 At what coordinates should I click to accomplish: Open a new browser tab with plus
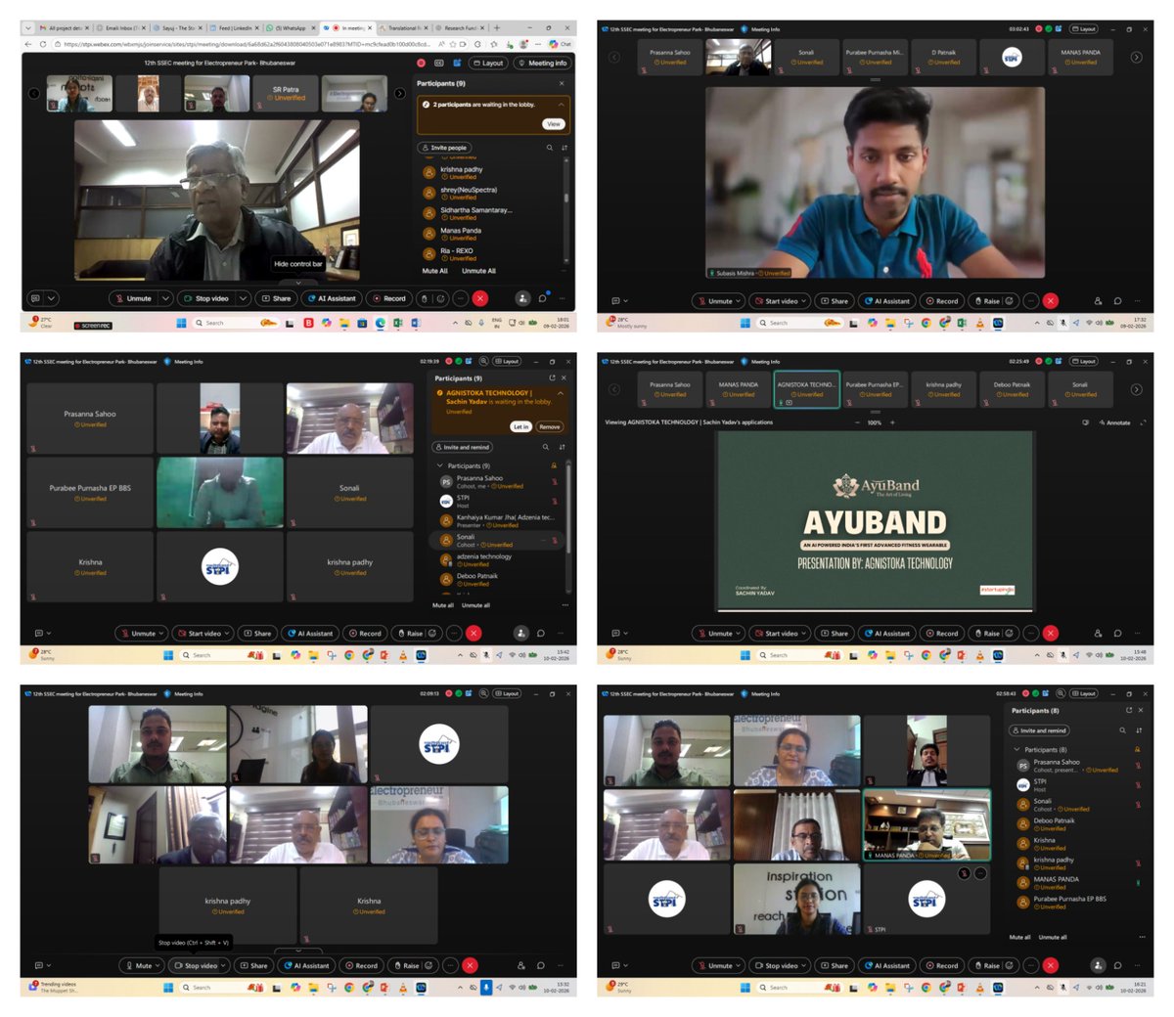pos(497,28)
